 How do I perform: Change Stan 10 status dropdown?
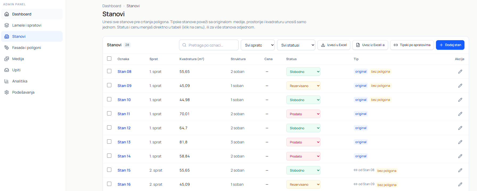click(303, 100)
